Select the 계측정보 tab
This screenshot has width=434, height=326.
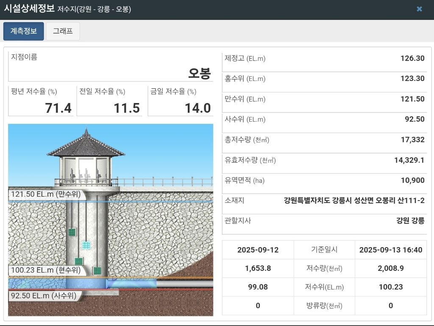tap(23, 31)
